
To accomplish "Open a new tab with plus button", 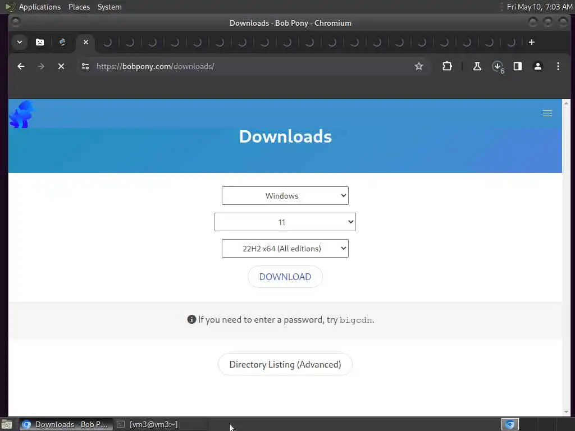I will (x=531, y=42).
